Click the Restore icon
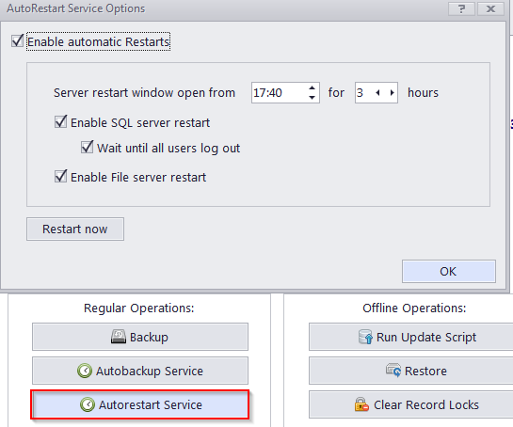Viewport: 513px width, 427px height. coord(393,371)
